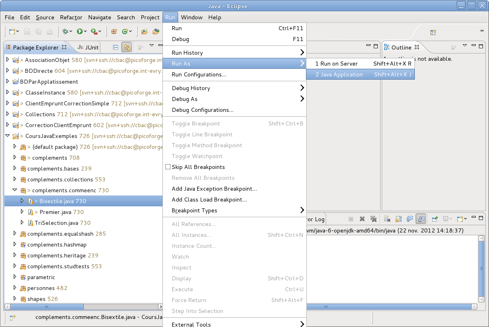
Task: Collapse the complements.commeenc package node
Action: click(x=15, y=190)
